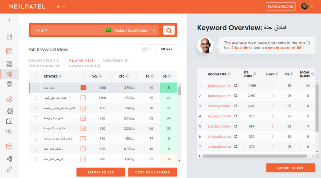321x178 pixels.
Task: Click the pale yellow SD value 39 cell
Action: (169, 159)
